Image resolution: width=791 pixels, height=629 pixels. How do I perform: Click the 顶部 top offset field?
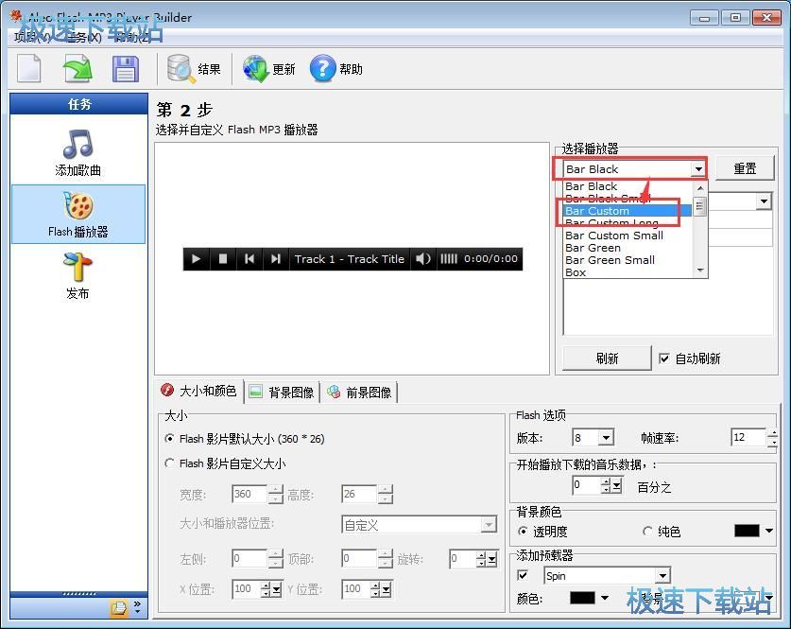[x=359, y=559]
